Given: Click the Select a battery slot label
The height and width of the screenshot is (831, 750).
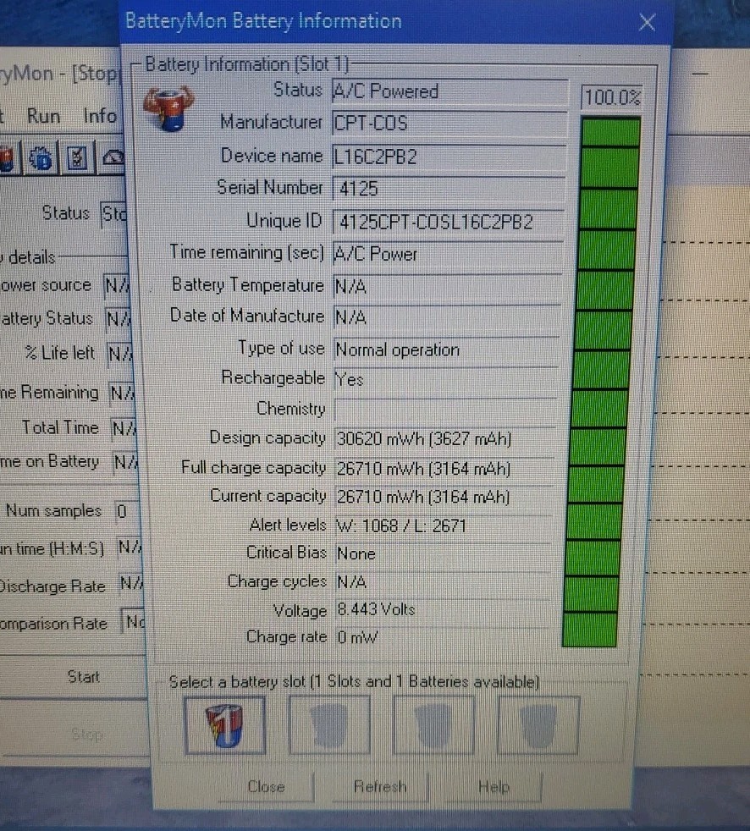Looking at the screenshot, I should tap(354, 681).
